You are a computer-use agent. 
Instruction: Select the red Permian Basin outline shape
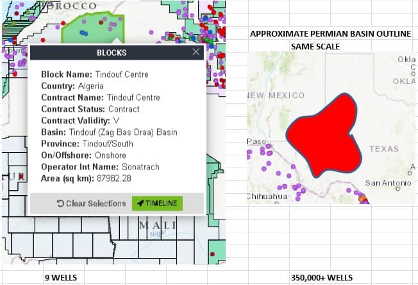tap(321, 135)
